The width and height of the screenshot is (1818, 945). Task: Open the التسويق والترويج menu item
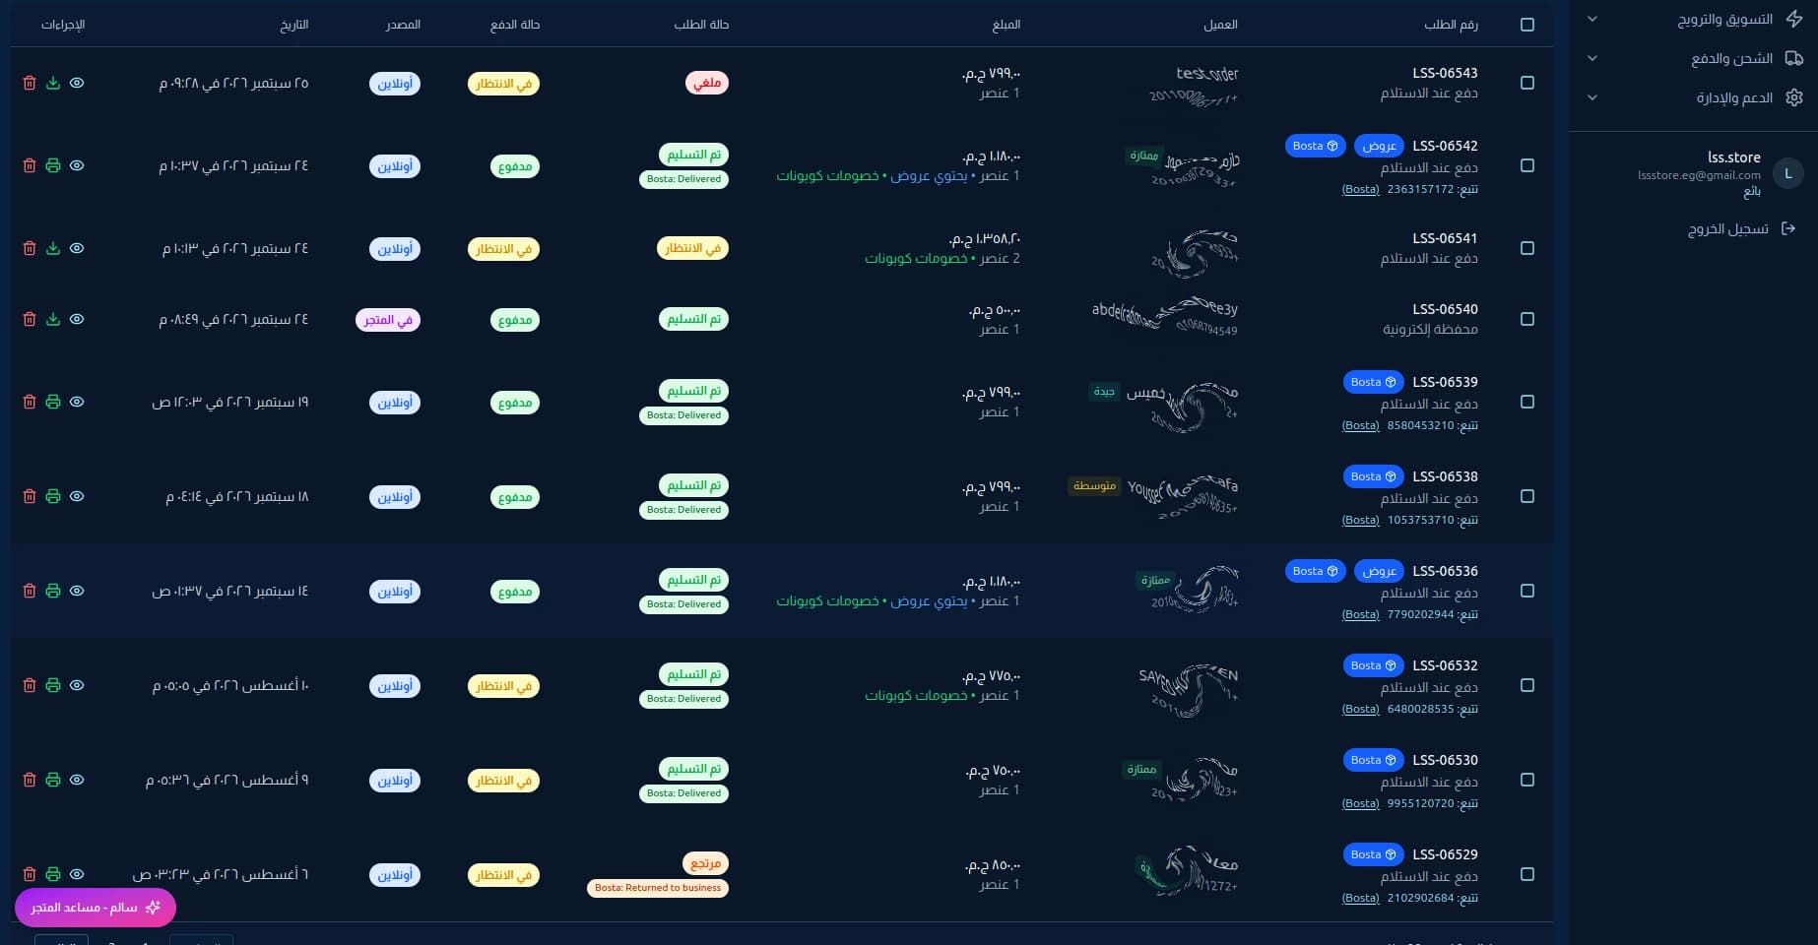[1724, 20]
